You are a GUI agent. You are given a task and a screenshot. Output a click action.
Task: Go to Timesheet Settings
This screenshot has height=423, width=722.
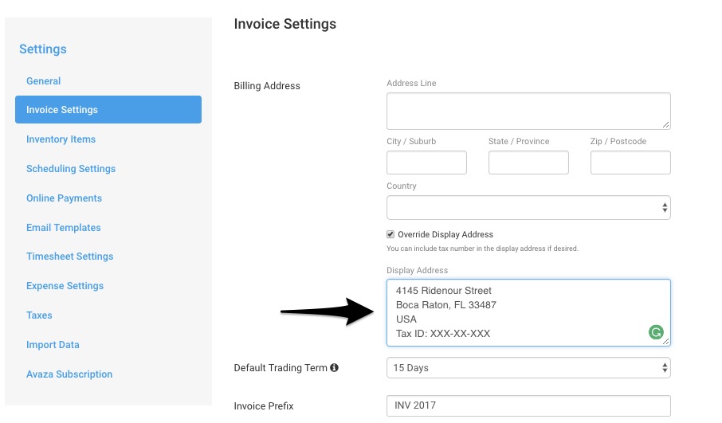(x=69, y=257)
